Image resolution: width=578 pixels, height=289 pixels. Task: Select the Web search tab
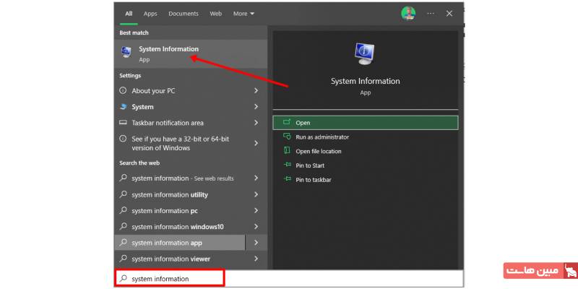coord(215,14)
